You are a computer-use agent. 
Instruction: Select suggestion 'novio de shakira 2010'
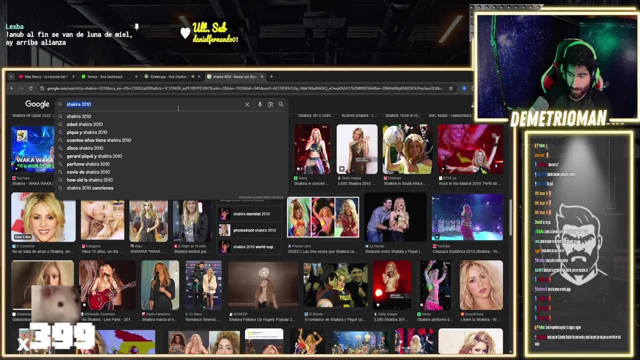(x=170, y=172)
